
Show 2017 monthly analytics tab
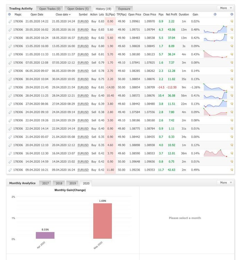(x=45, y=183)
